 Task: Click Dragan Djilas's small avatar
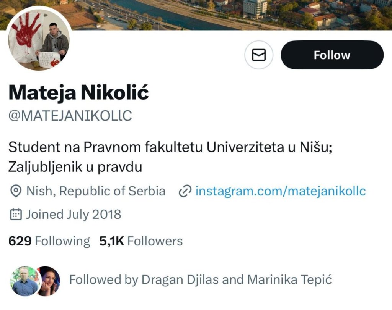click(x=24, y=281)
